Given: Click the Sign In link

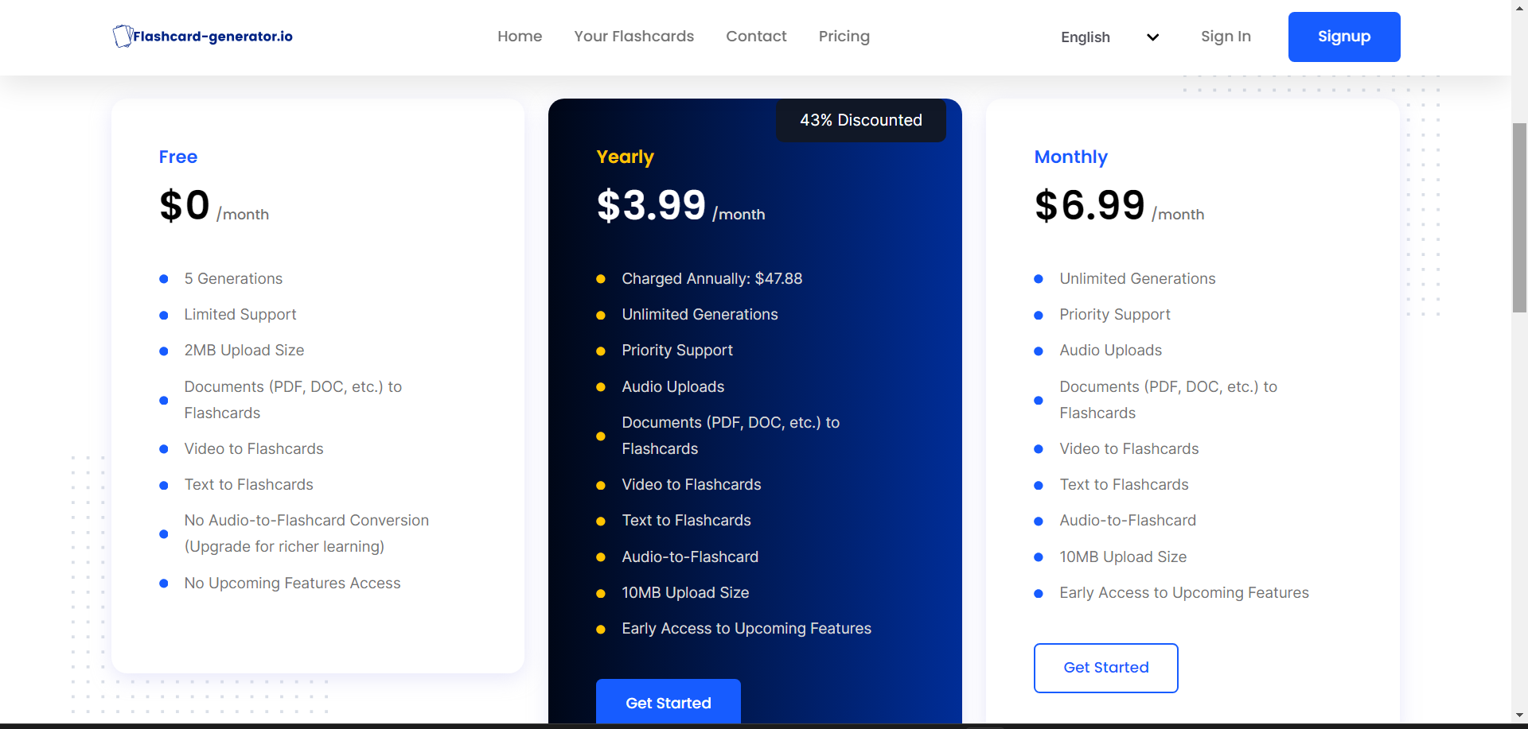Looking at the screenshot, I should [x=1226, y=37].
